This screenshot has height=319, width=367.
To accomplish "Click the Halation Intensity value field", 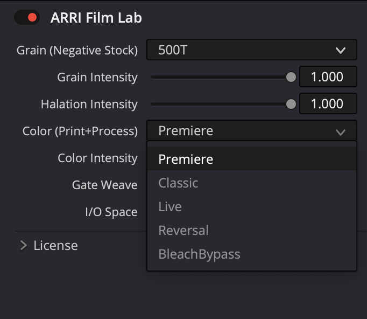I will tap(328, 104).
